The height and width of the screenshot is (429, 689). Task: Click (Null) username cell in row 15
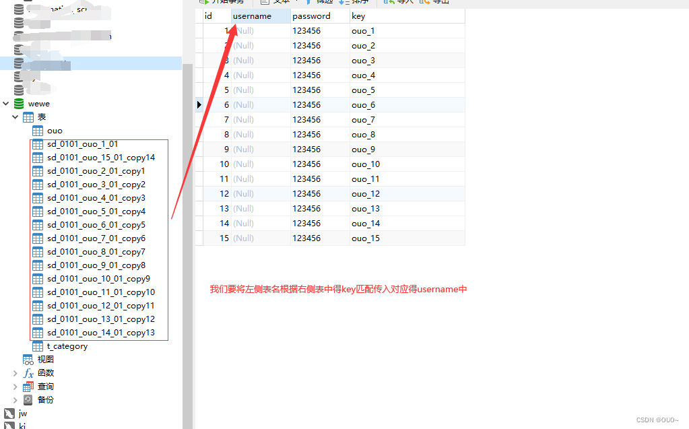[261, 238]
